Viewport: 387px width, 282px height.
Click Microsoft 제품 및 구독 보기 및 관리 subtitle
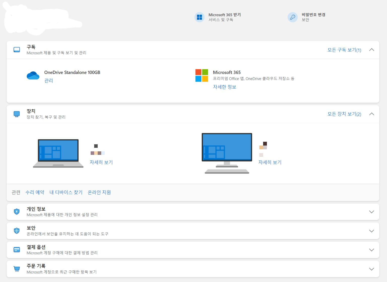(56, 53)
